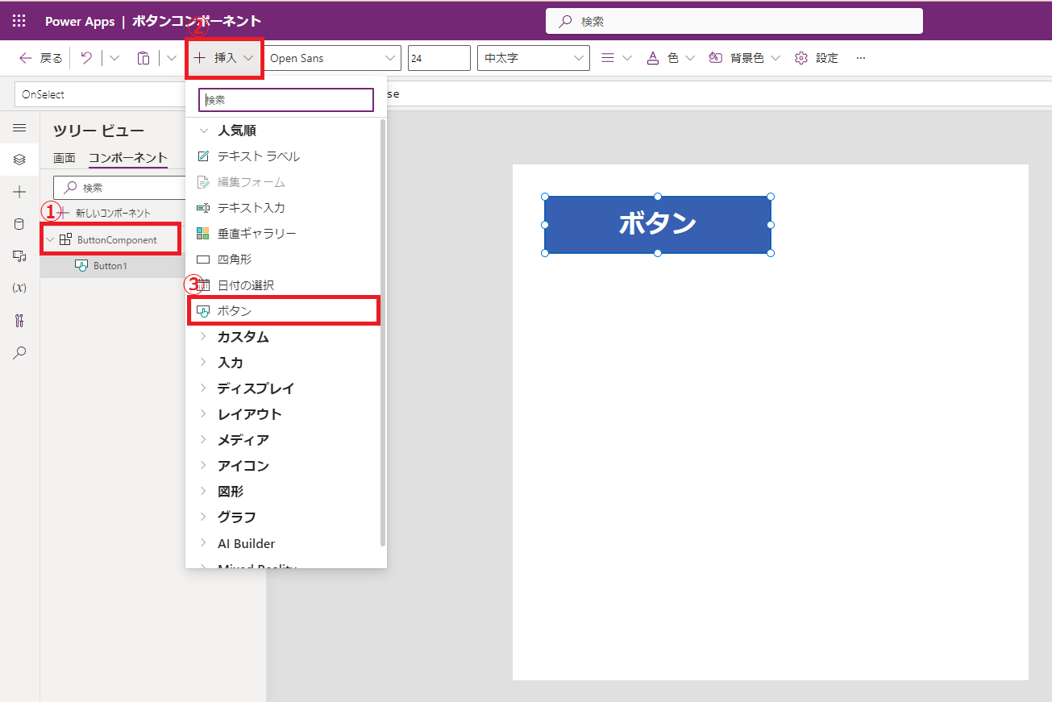The image size is (1052, 702).
Task: Click the font color icon
Action: (x=652, y=57)
